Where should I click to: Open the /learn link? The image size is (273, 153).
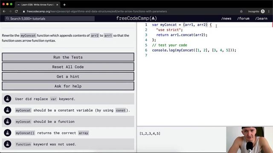tap(261, 19)
